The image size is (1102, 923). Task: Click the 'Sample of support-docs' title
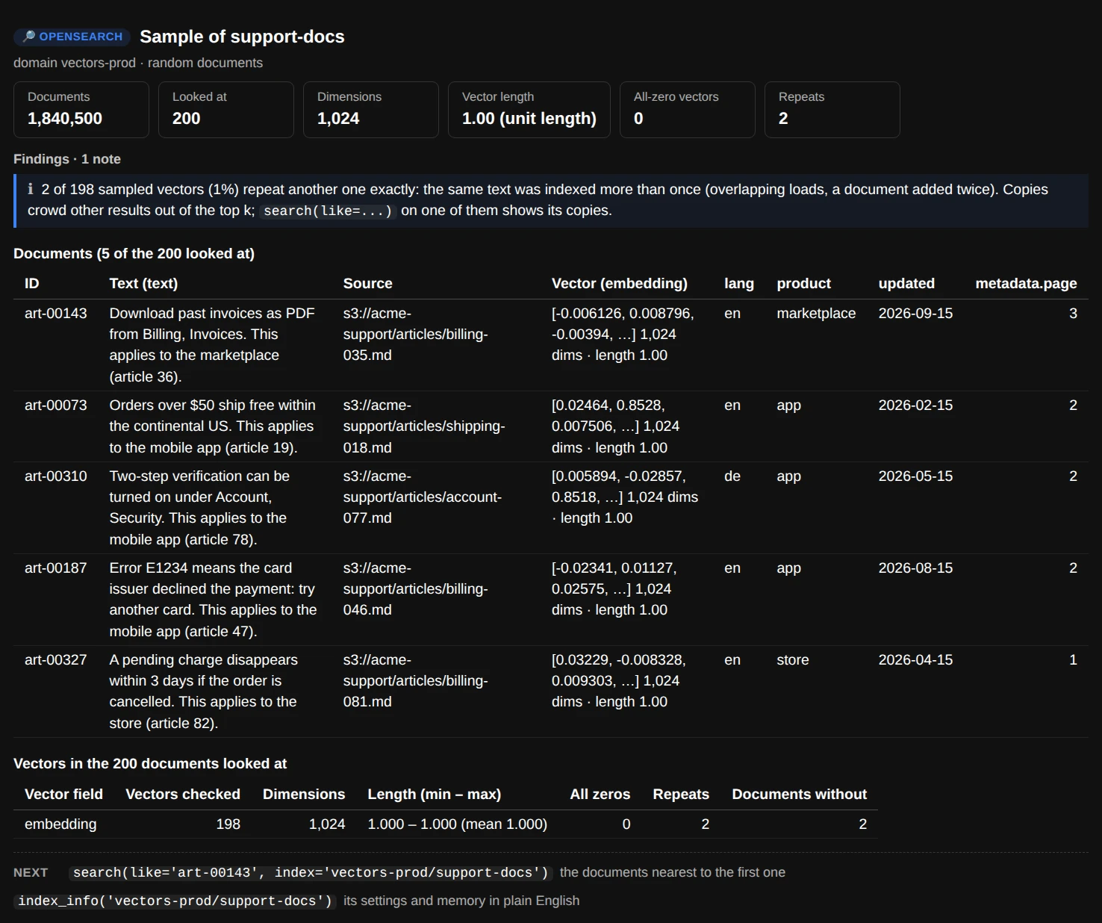click(x=242, y=37)
